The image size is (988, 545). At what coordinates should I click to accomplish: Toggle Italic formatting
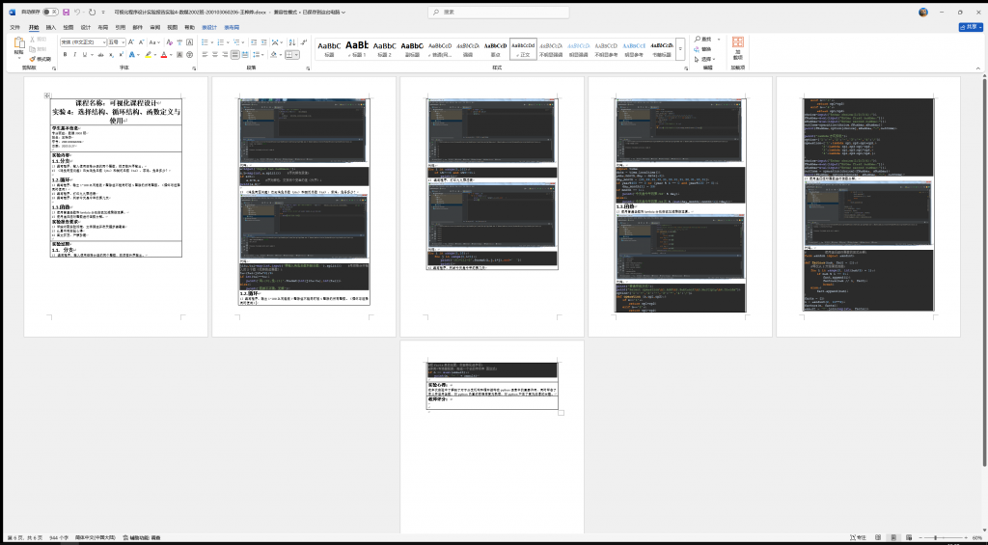[x=74, y=55]
